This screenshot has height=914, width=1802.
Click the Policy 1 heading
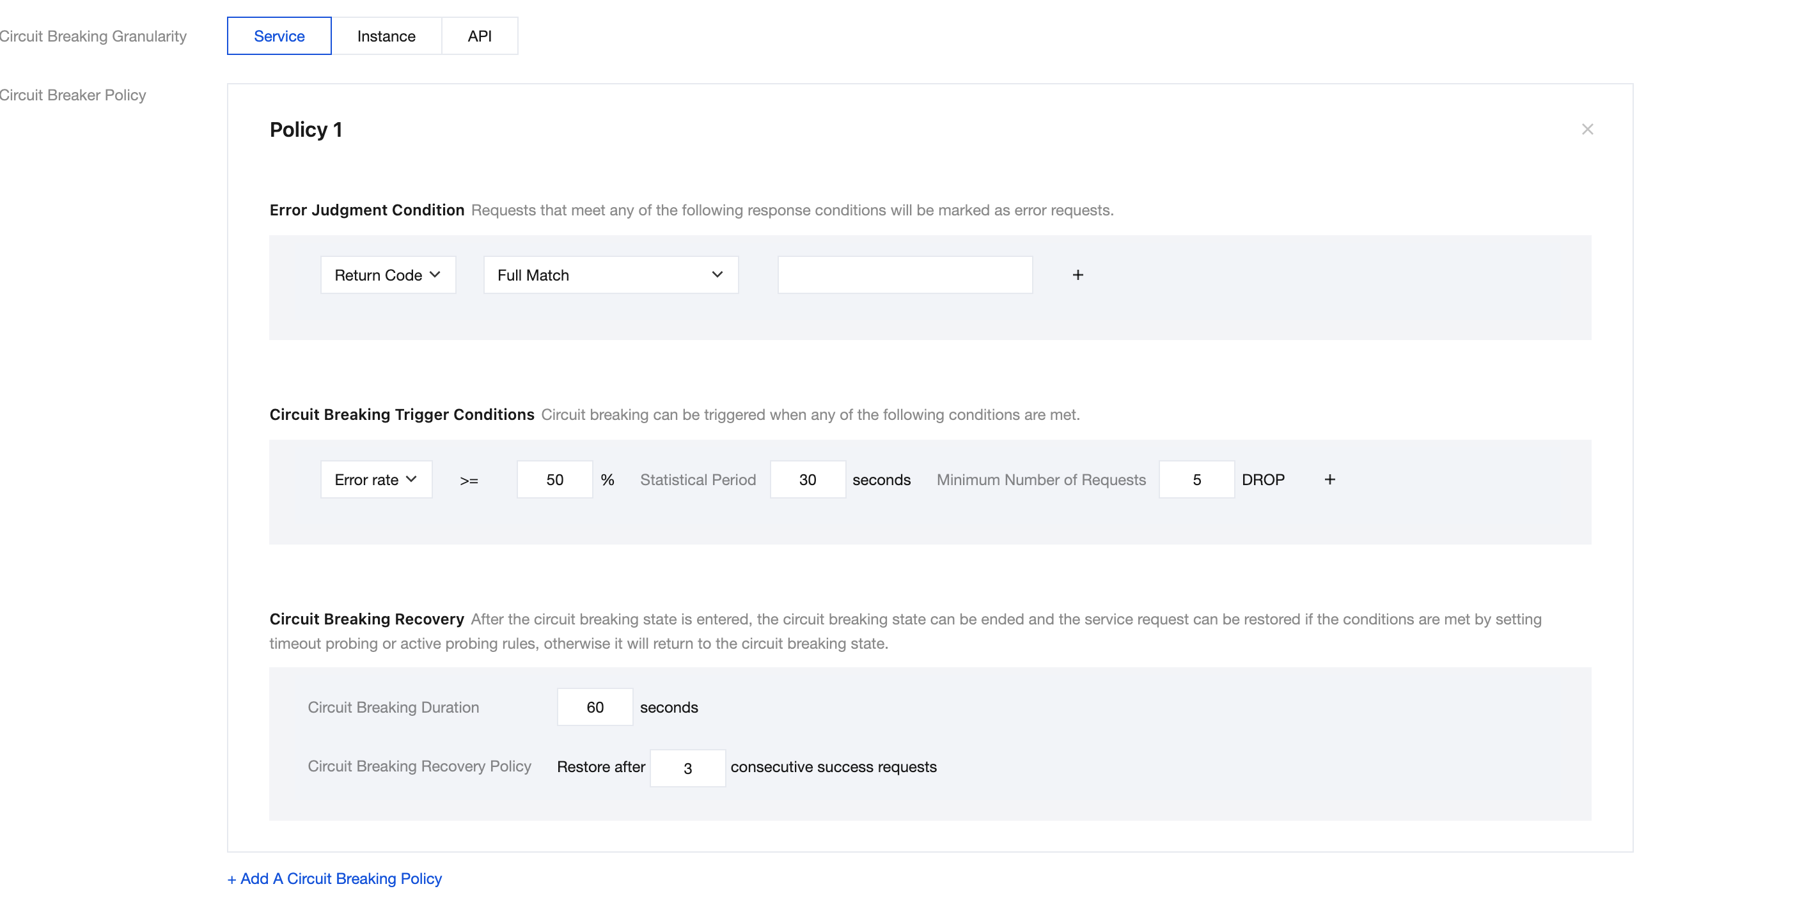tap(306, 129)
